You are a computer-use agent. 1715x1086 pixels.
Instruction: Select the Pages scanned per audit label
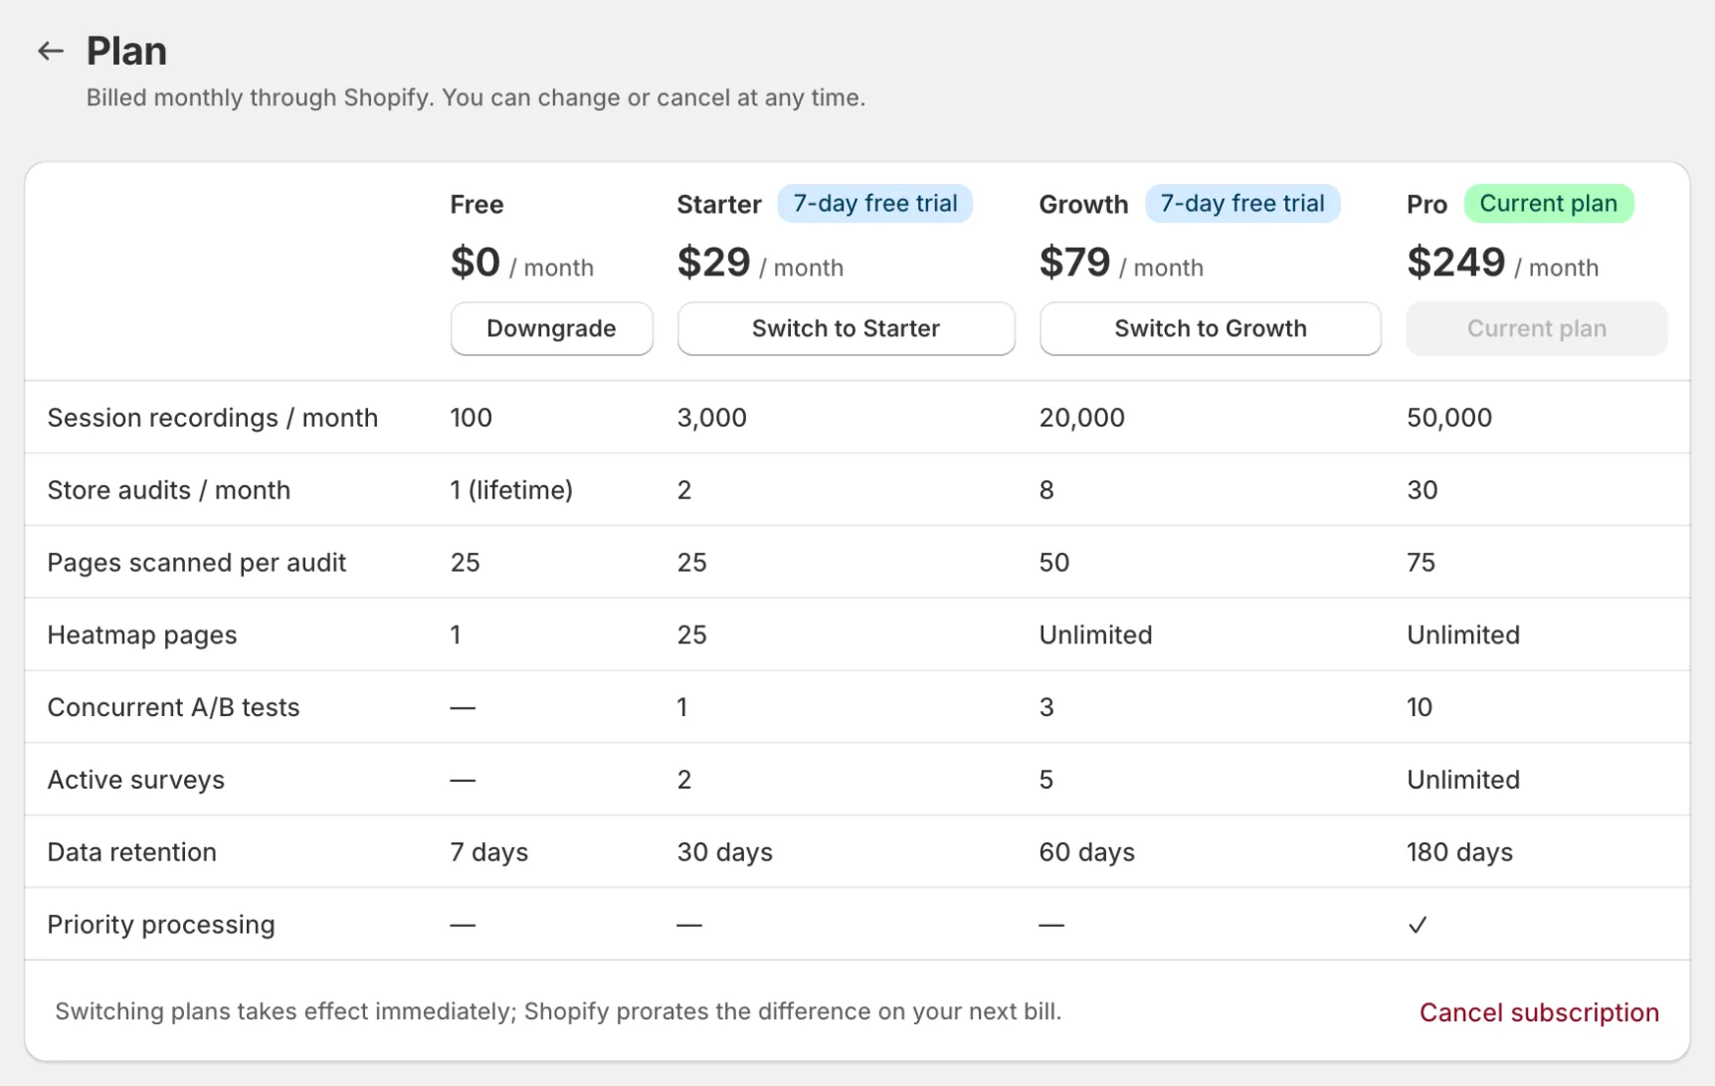197,563
